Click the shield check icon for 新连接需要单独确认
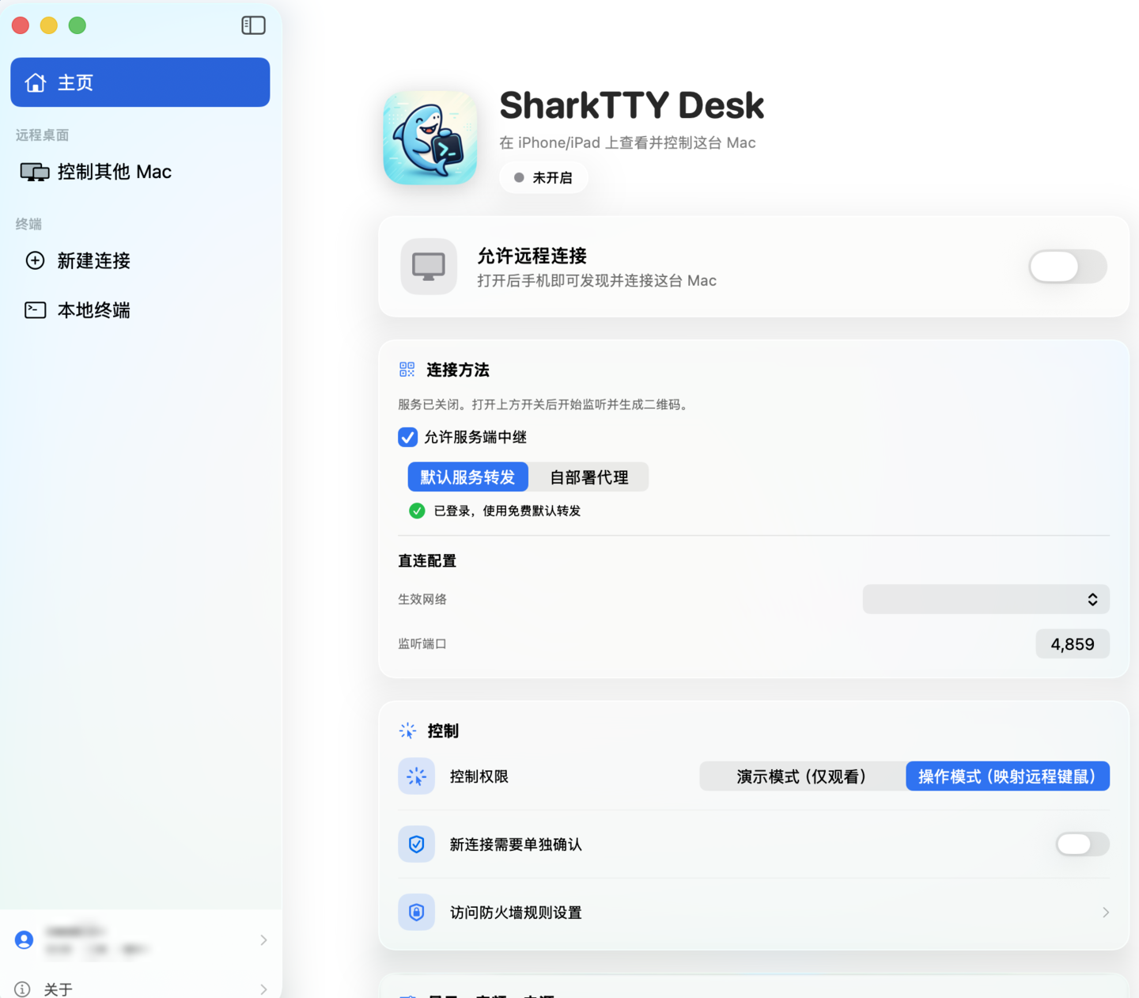This screenshot has width=1139, height=998. click(x=416, y=844)
